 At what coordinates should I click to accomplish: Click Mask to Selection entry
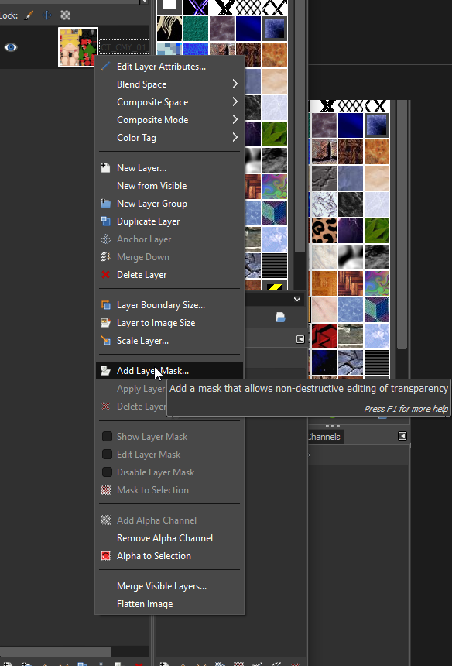pyautogui.click(x=169, y=490)
